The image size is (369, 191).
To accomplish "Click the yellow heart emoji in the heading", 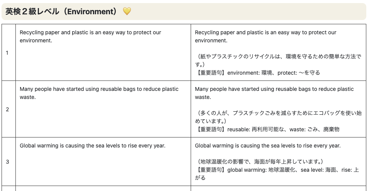I will pyautogui.click(x=127, y=12).
